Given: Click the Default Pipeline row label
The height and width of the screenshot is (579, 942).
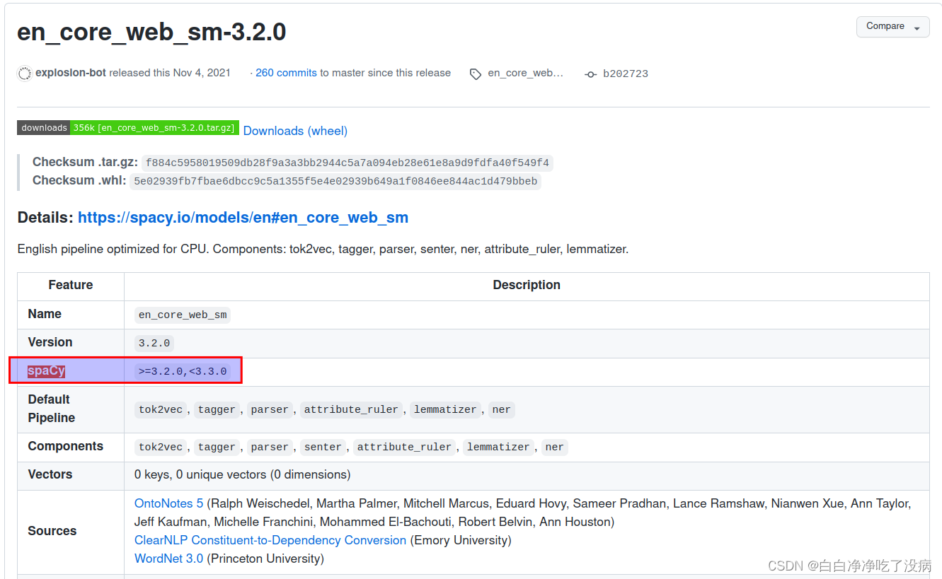Looking at the screenshot, I should coord(52,409).
